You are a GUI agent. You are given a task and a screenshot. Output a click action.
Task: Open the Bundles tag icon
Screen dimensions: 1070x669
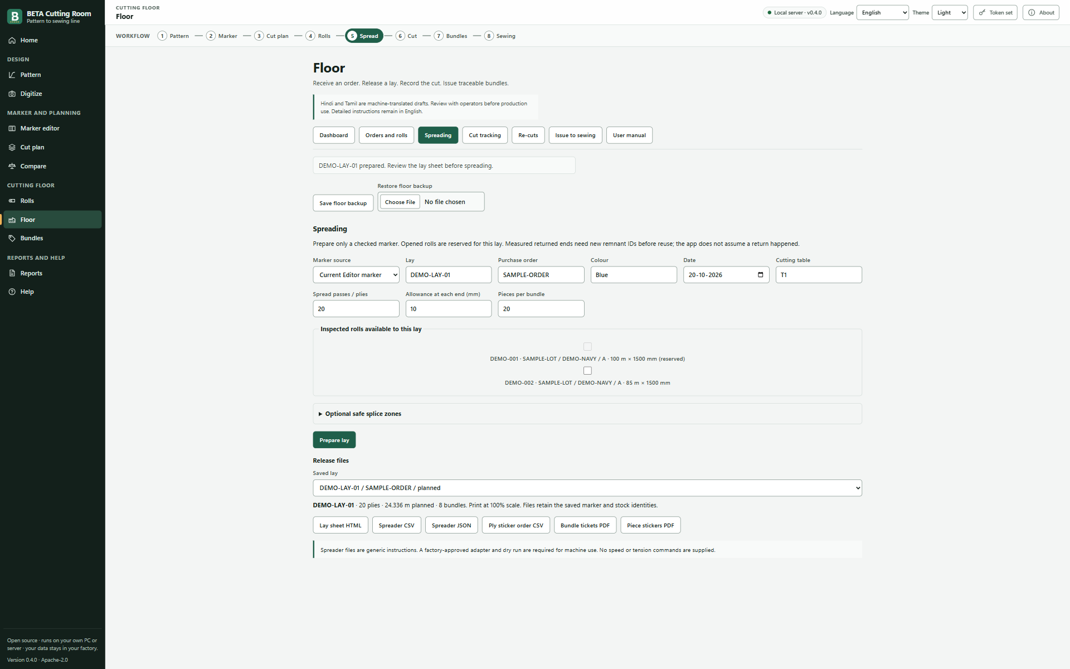12,238
